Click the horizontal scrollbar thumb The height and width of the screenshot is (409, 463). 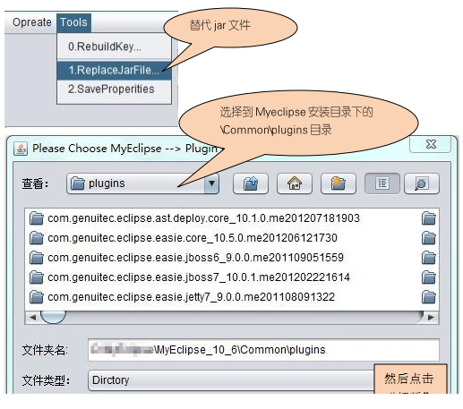pyautogui.click(x=53, y=317)
